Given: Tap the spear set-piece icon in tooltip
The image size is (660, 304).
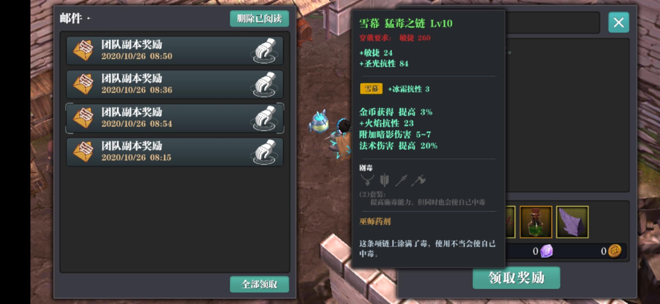Looking at the screenshot, I should pos(401,180).
